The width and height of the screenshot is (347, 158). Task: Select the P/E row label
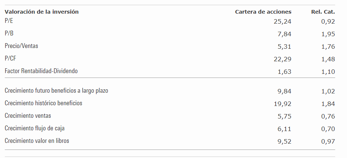tap(9, 21)
